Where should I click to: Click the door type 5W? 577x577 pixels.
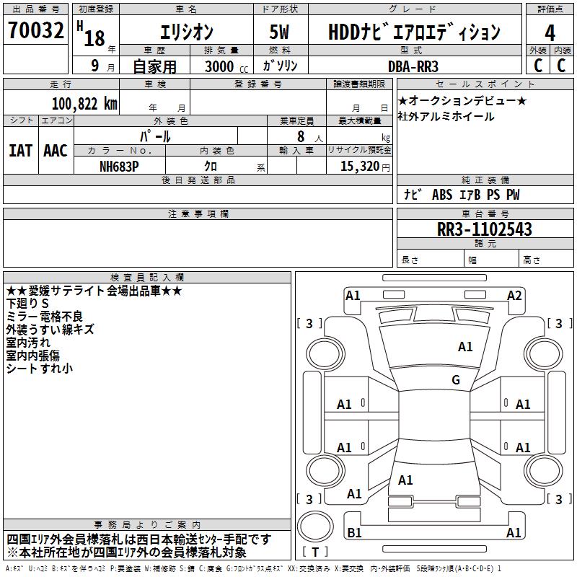tap(279, 32)
